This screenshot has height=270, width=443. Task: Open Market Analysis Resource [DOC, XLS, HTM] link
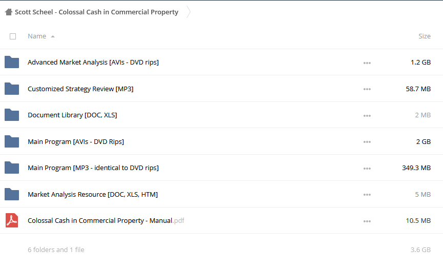[93, 194]
